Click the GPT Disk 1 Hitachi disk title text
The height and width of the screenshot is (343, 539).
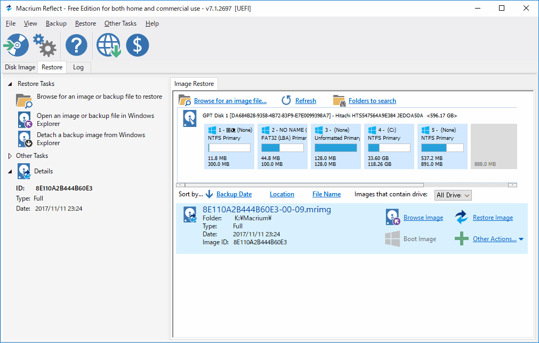point(330,116)
